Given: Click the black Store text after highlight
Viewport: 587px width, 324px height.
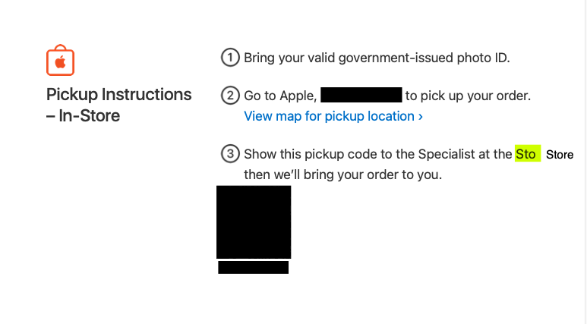Looking at the screenshot, I should [560, 155].
